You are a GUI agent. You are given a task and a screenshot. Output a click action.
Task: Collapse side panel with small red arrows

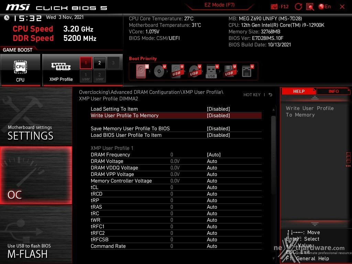click(x=348, y=166)
